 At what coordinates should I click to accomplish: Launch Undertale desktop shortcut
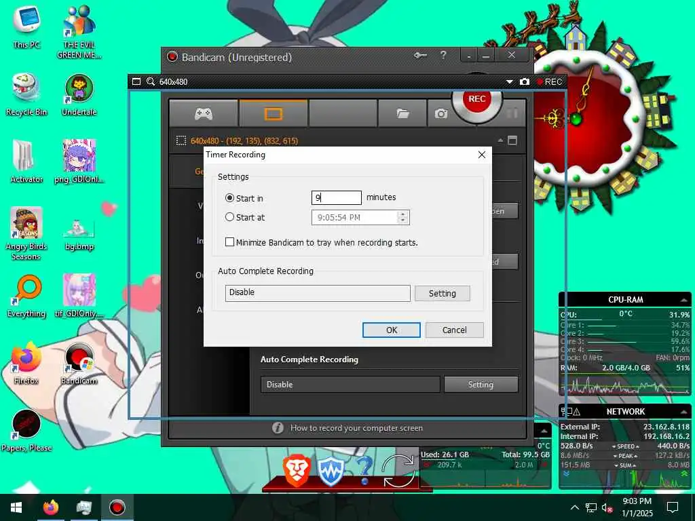tap(79, 95)
